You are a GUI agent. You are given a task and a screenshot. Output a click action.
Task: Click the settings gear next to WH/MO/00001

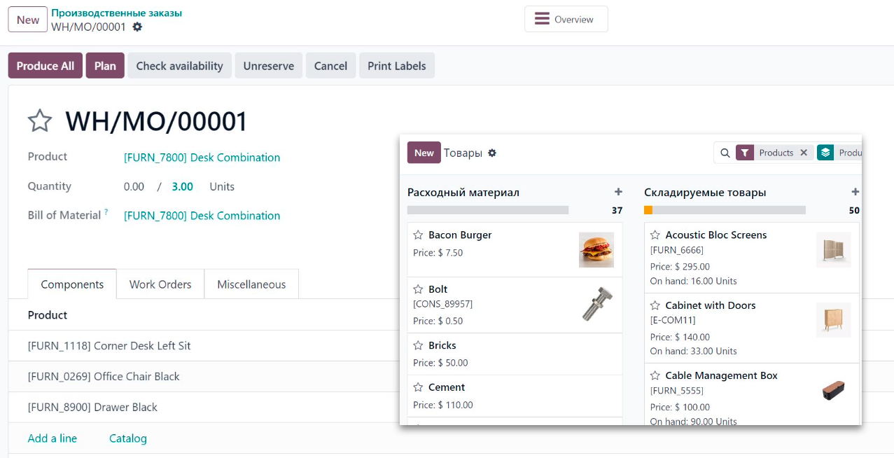tap(137, 27)
